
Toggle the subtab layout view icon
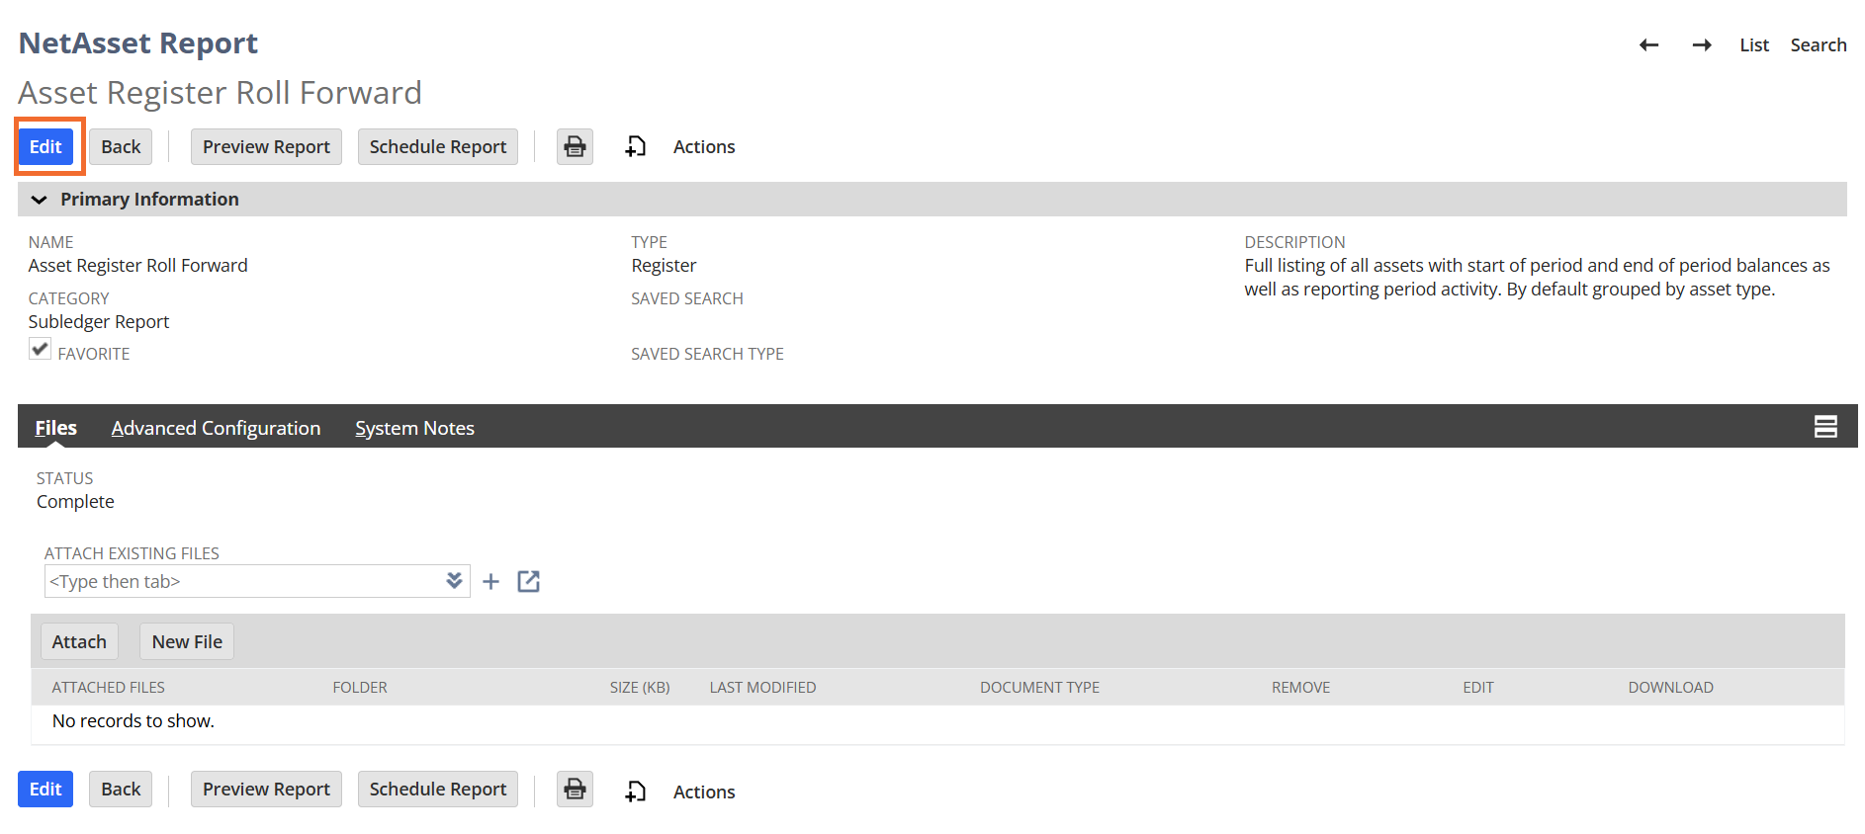[1825, 427]
